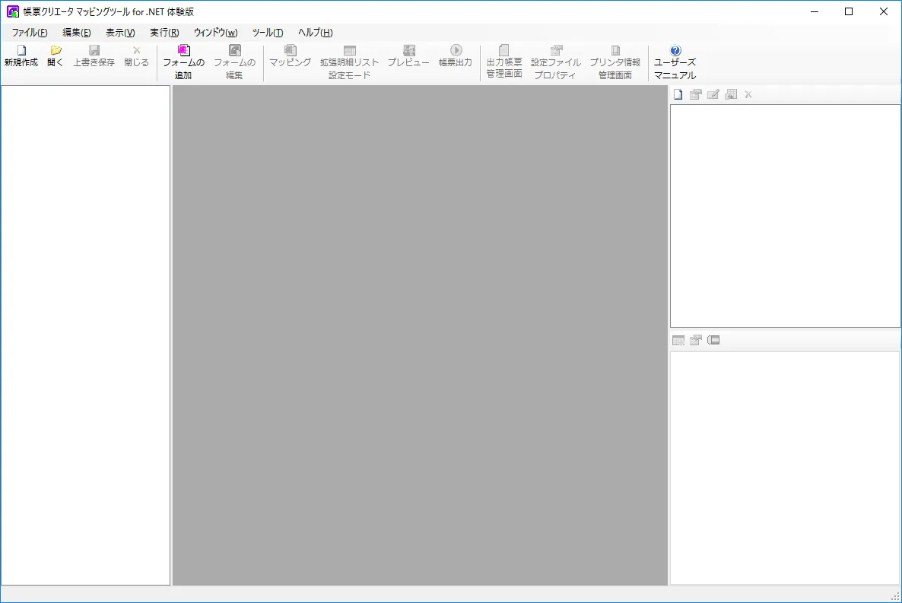Click the 帳票出力 play icon
The image size is (902, 603).
456,50
